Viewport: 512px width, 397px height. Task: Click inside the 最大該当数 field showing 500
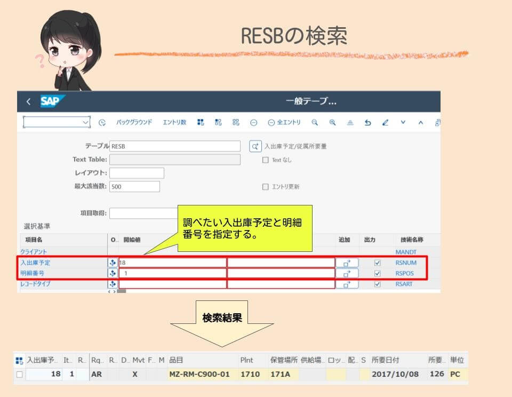pos(133,186)
